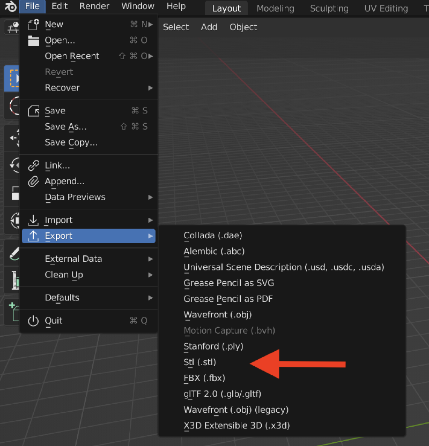Choose Save As... menu entry
The height and width of the screenshot is (446, 429).
coord(88,126)
